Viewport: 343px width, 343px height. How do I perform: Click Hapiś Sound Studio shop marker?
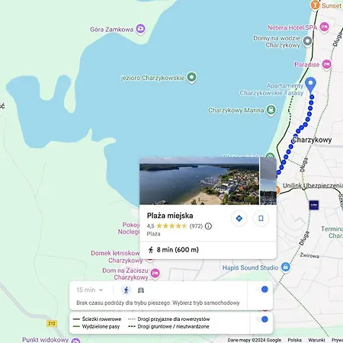[286, 268]
